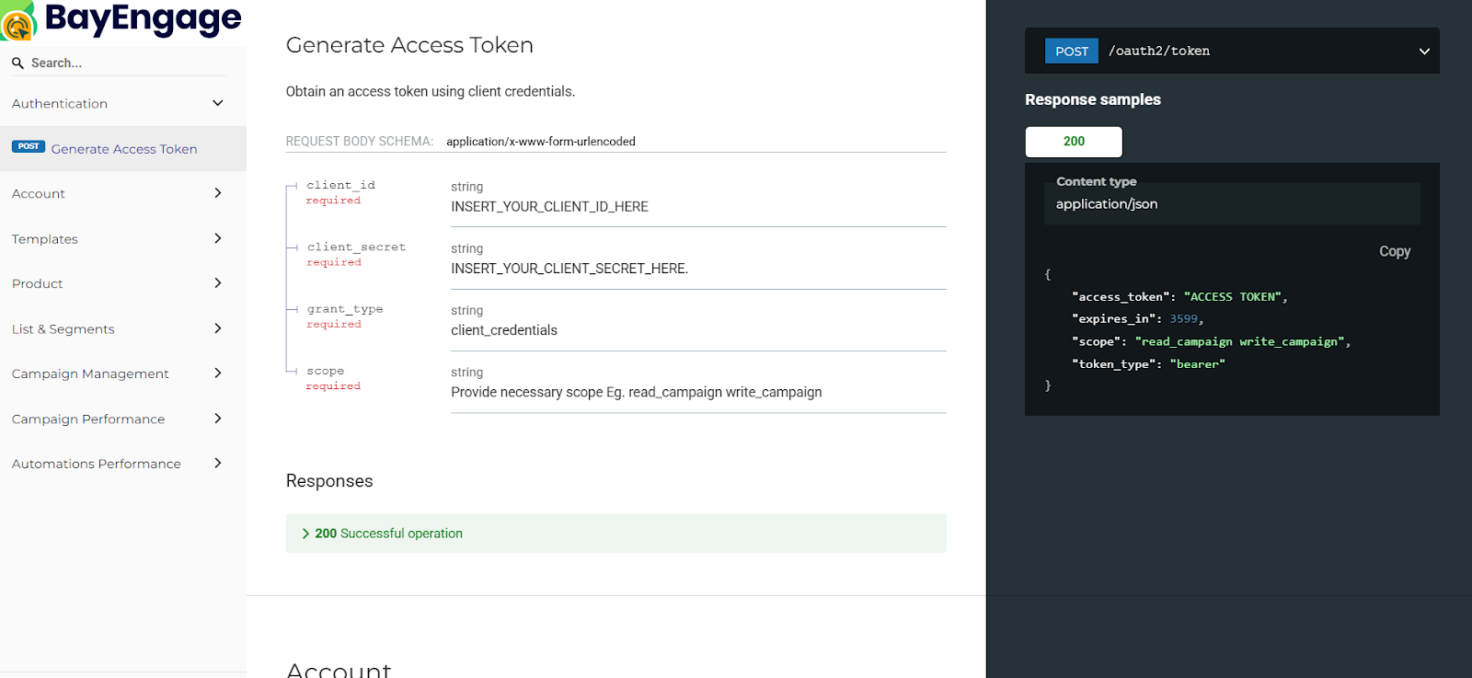The width and height of the screenshot is (1472, 678).
Task: Expand the POST /oauth2/token endpoint dropdown
Action: point(1424,52)
